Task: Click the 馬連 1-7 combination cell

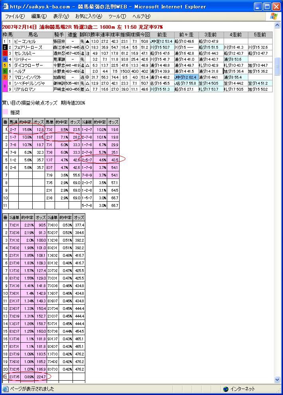Action: [x=13, y=137]
